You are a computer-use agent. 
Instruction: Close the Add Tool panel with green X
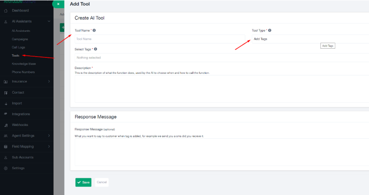(58, 4)
